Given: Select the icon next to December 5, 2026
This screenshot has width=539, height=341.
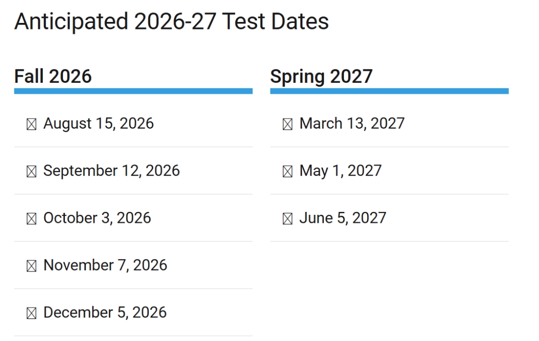Looking at the screenshot, I should (x=31, y=314).
